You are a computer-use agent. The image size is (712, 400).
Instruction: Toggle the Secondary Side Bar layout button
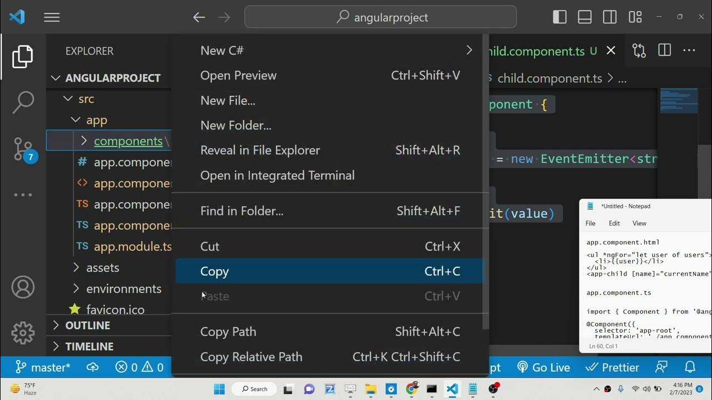click(610, 17)
